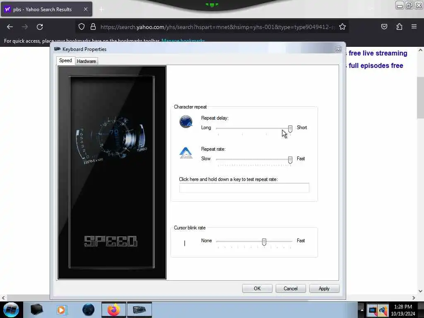The height and width of the screenshot is (318, 424).
Task: Launch the media player taskbar icon
Action: pos(62,310)
